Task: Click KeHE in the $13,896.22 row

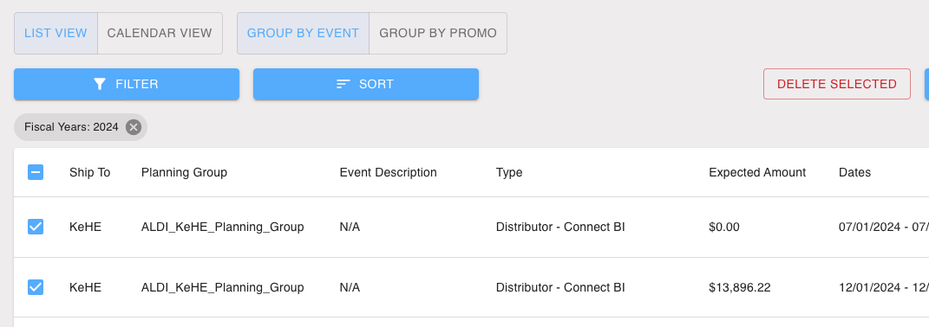Action: click(85, 288)
